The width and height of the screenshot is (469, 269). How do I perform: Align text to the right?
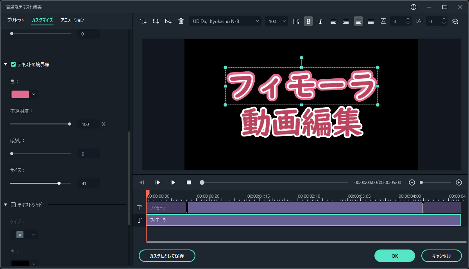point(346,21)
